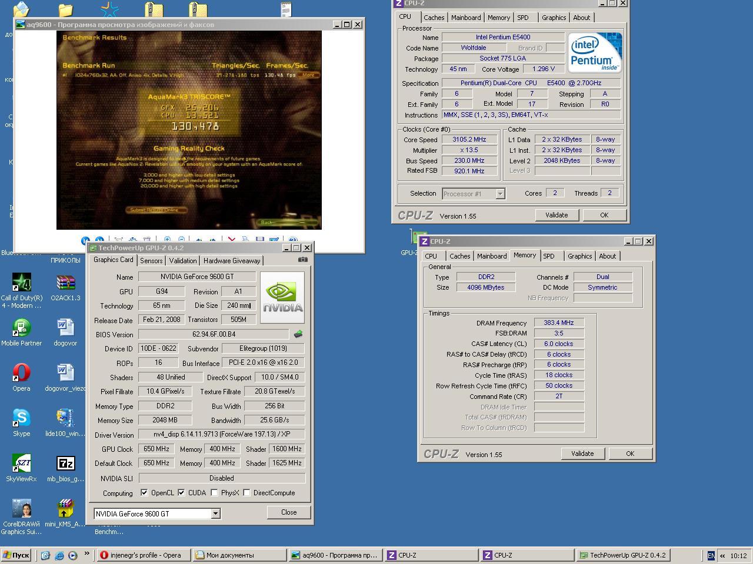Click the NVIDIA logo in GPU-Z
The height and width of the screenshot is (564, 753).
tap(282, 297)
